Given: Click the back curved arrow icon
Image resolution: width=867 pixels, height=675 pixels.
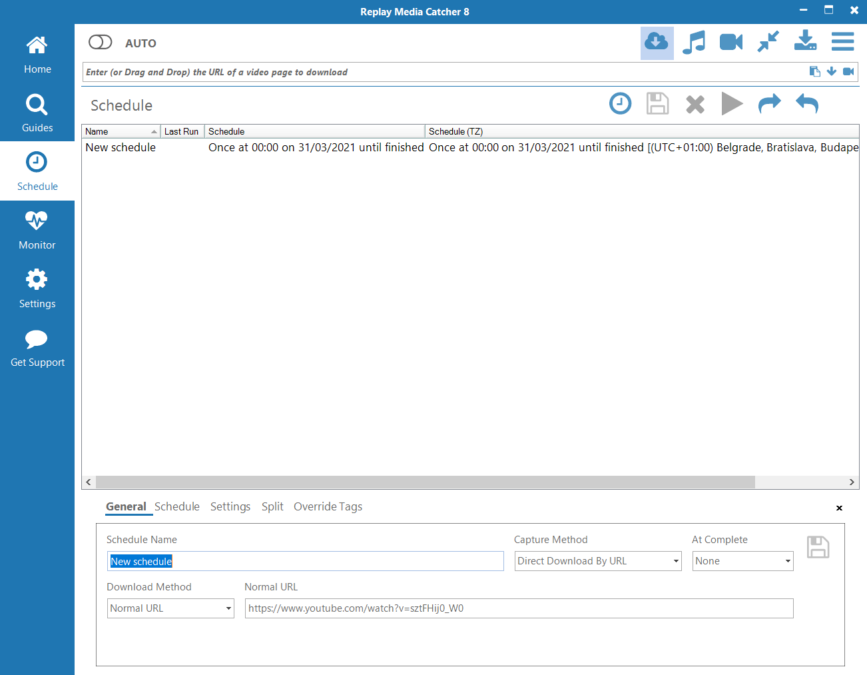Looking at the screenshot, I should point(807,103).
